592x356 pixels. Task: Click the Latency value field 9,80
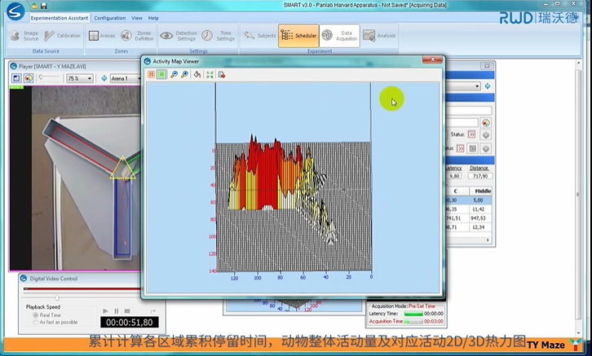click(x=454, y=176)
